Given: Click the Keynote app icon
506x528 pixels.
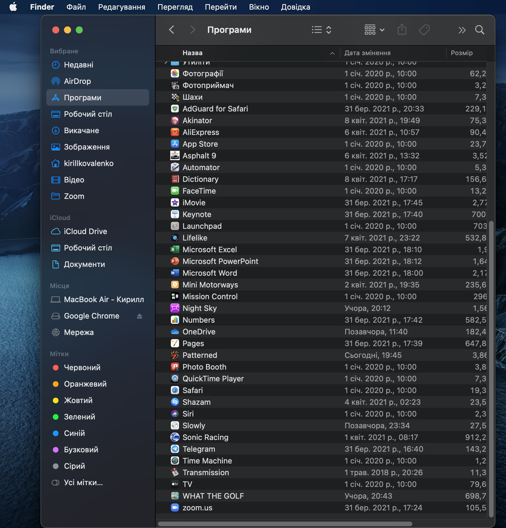Looking at the screenshot, I should click(x=175, y=214).
